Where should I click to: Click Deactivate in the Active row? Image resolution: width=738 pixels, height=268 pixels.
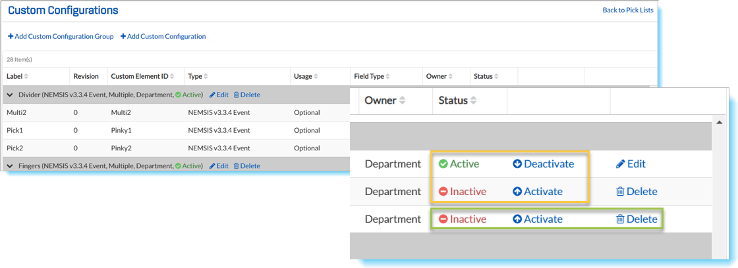tap(543, 164)
